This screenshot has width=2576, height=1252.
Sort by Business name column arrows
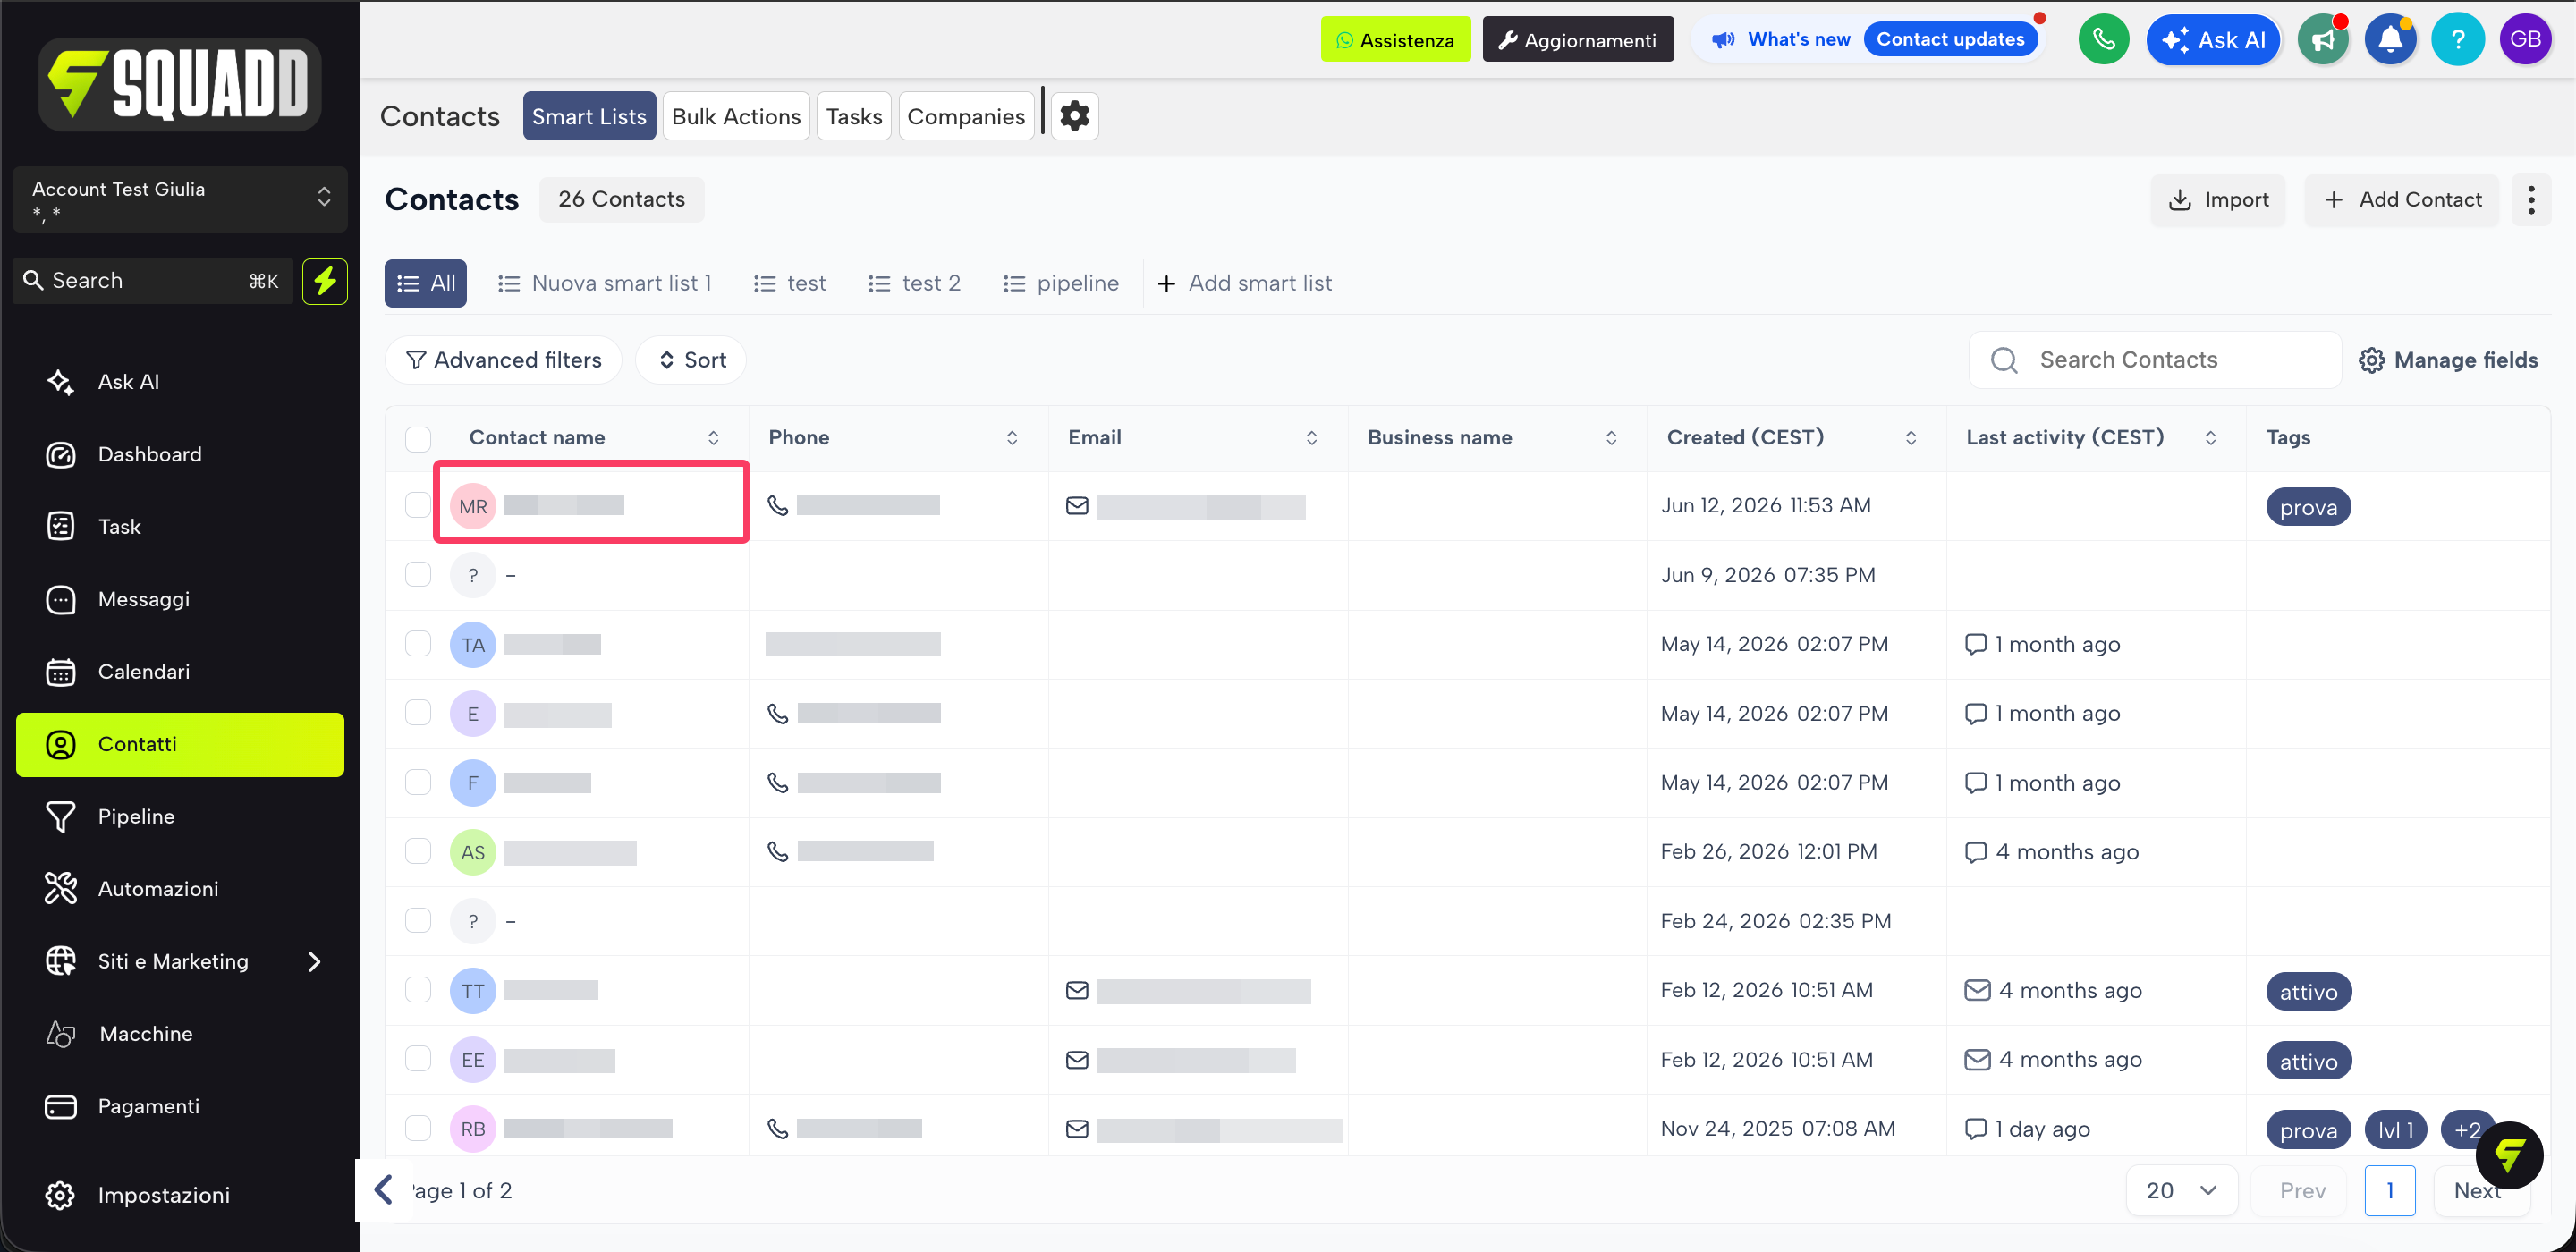tap(1612, 438)
